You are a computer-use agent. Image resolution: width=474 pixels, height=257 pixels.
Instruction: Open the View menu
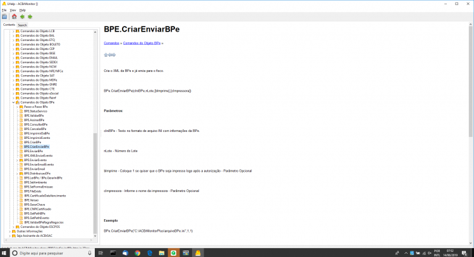point(13,10)
